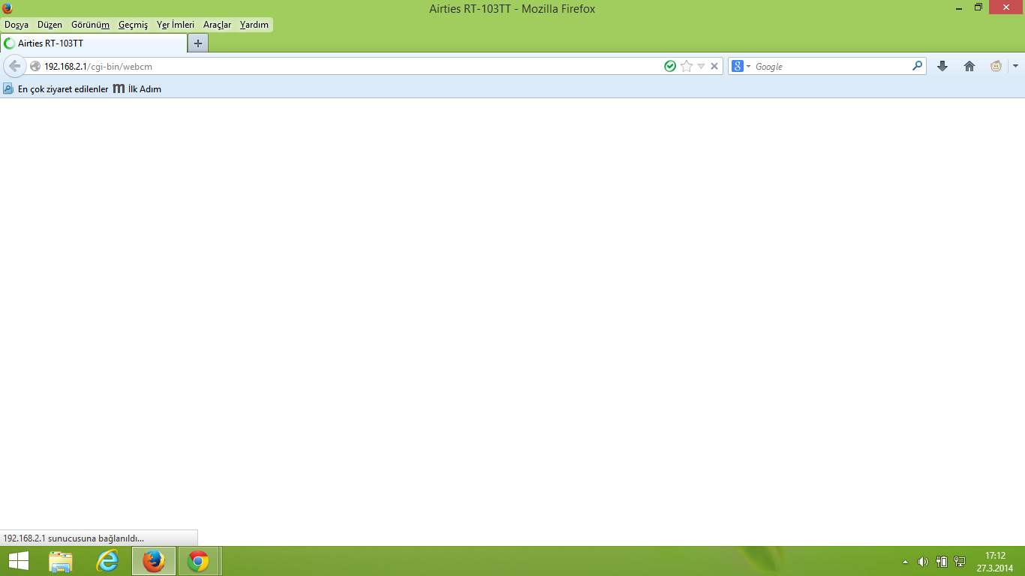Stop loading the page with X
1025x576 pixels.
point(714,66)
